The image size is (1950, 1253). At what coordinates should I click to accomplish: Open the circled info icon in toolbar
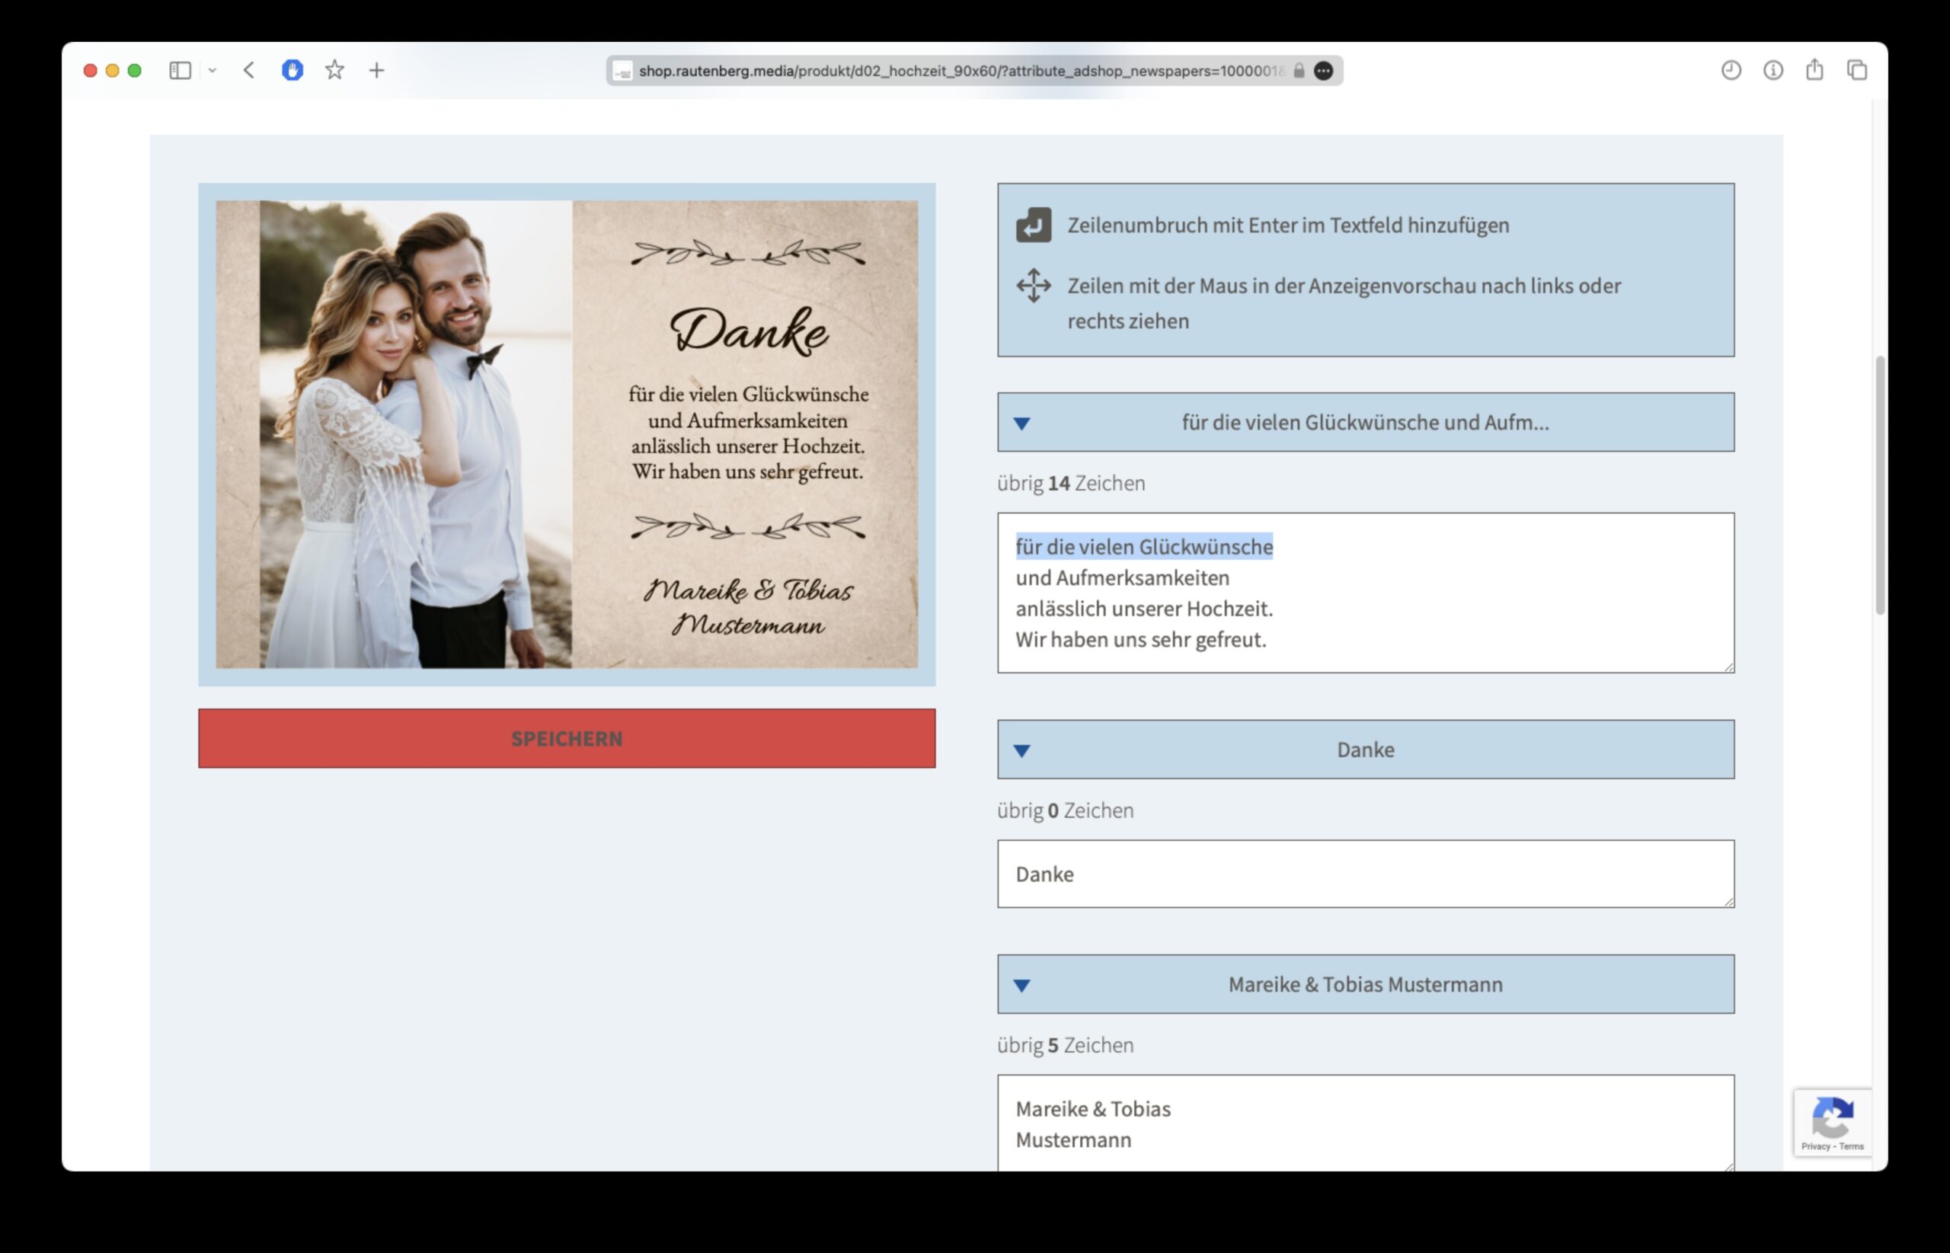[x=1773, y=71]
